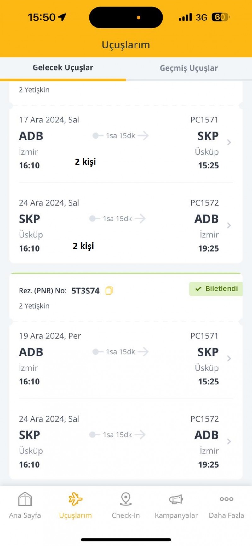Tap the cellular signal bars
The height and width of the screenshot is (546, 252).
point(185,17)
